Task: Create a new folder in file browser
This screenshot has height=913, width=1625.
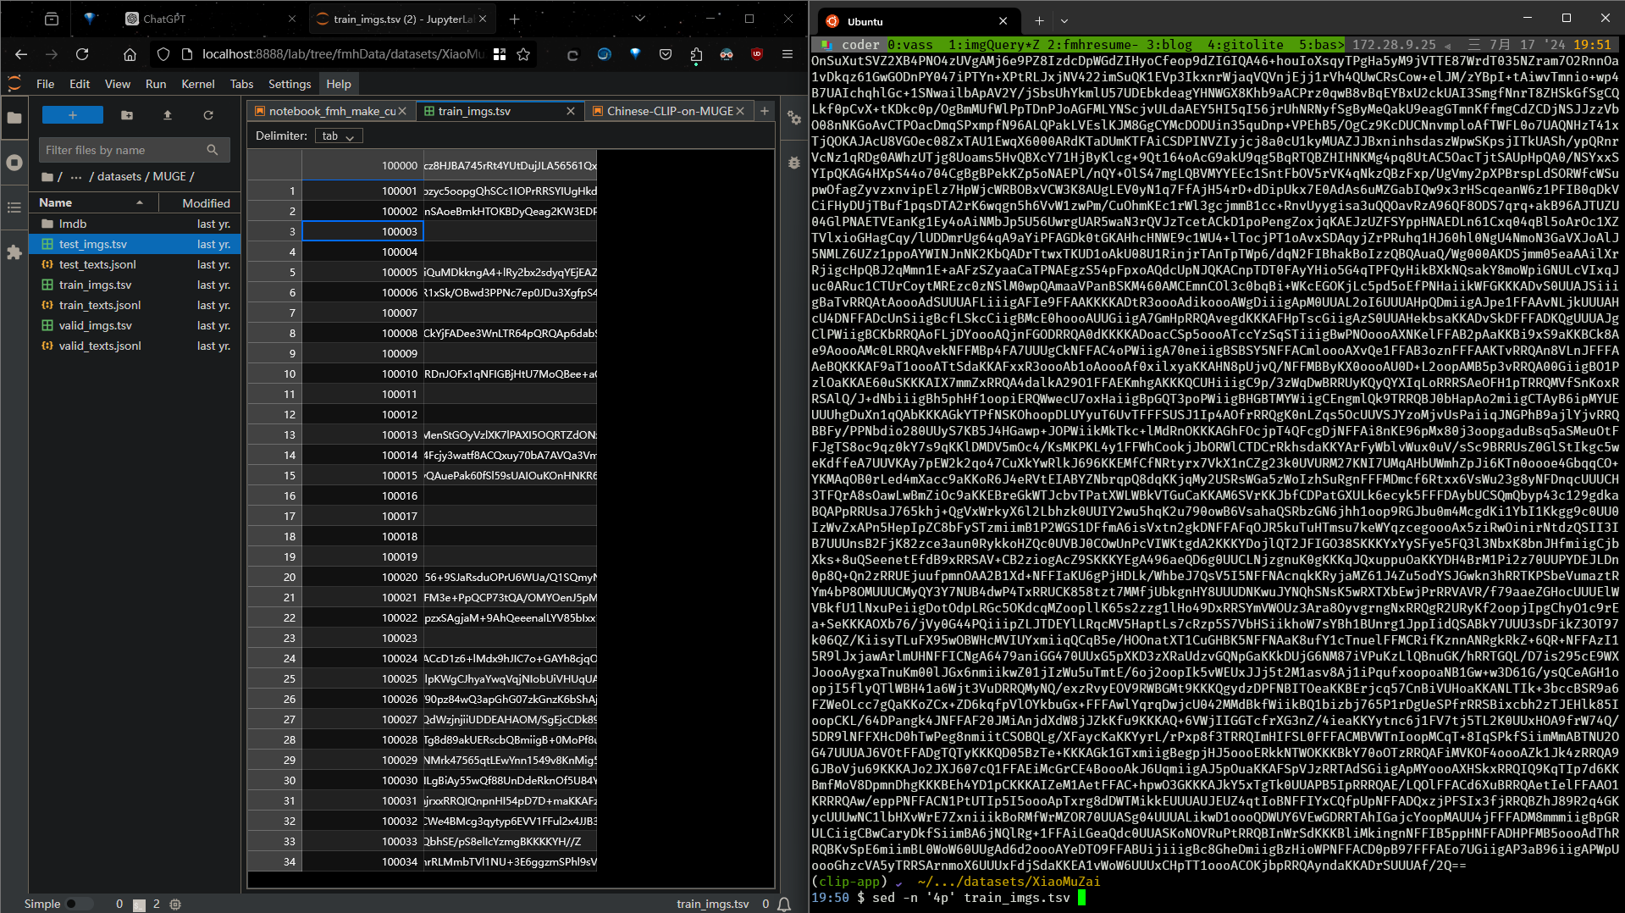Action: (127, 115)
